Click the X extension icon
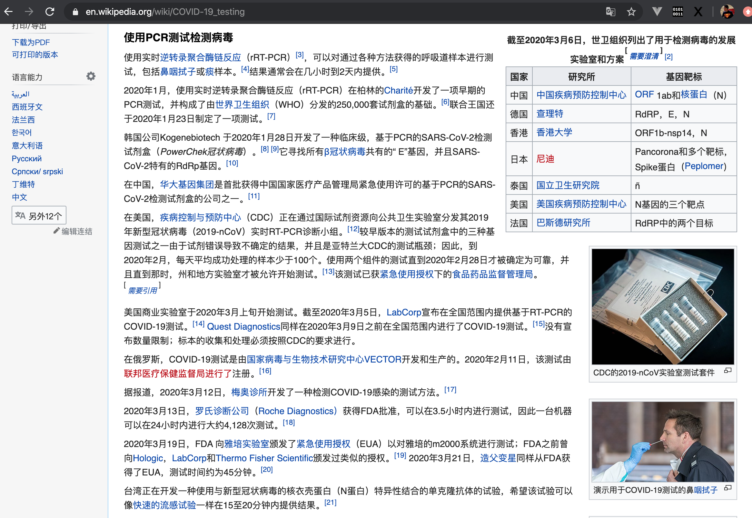The width and height of the screenshot is (752, 518). [x=698, y=12]
